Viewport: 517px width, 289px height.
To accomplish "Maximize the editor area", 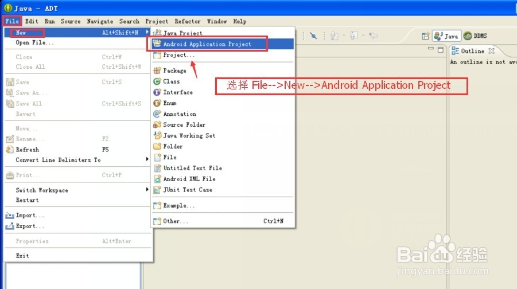I will (441, 50).
